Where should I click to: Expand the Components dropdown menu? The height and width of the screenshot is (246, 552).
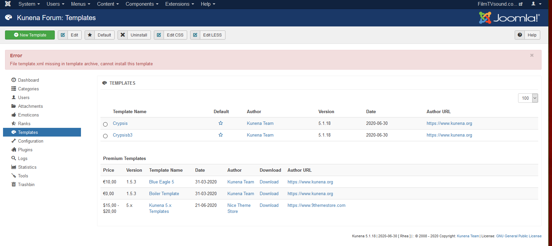coord(142,4)
